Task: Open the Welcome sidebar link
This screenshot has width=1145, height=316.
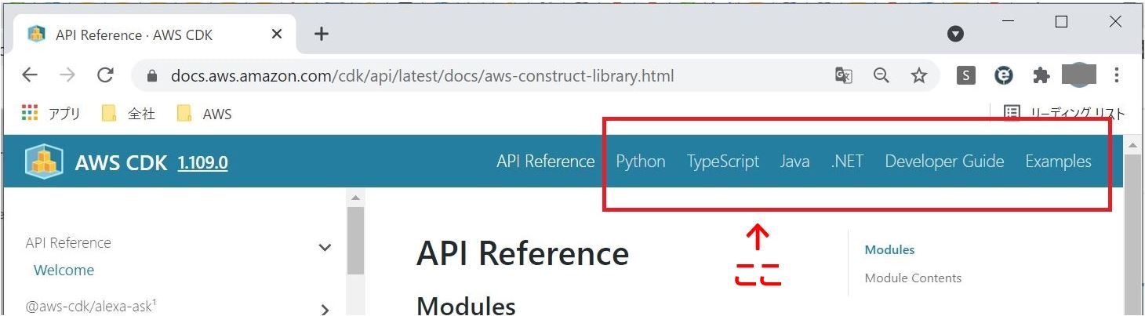Action: 64,270
